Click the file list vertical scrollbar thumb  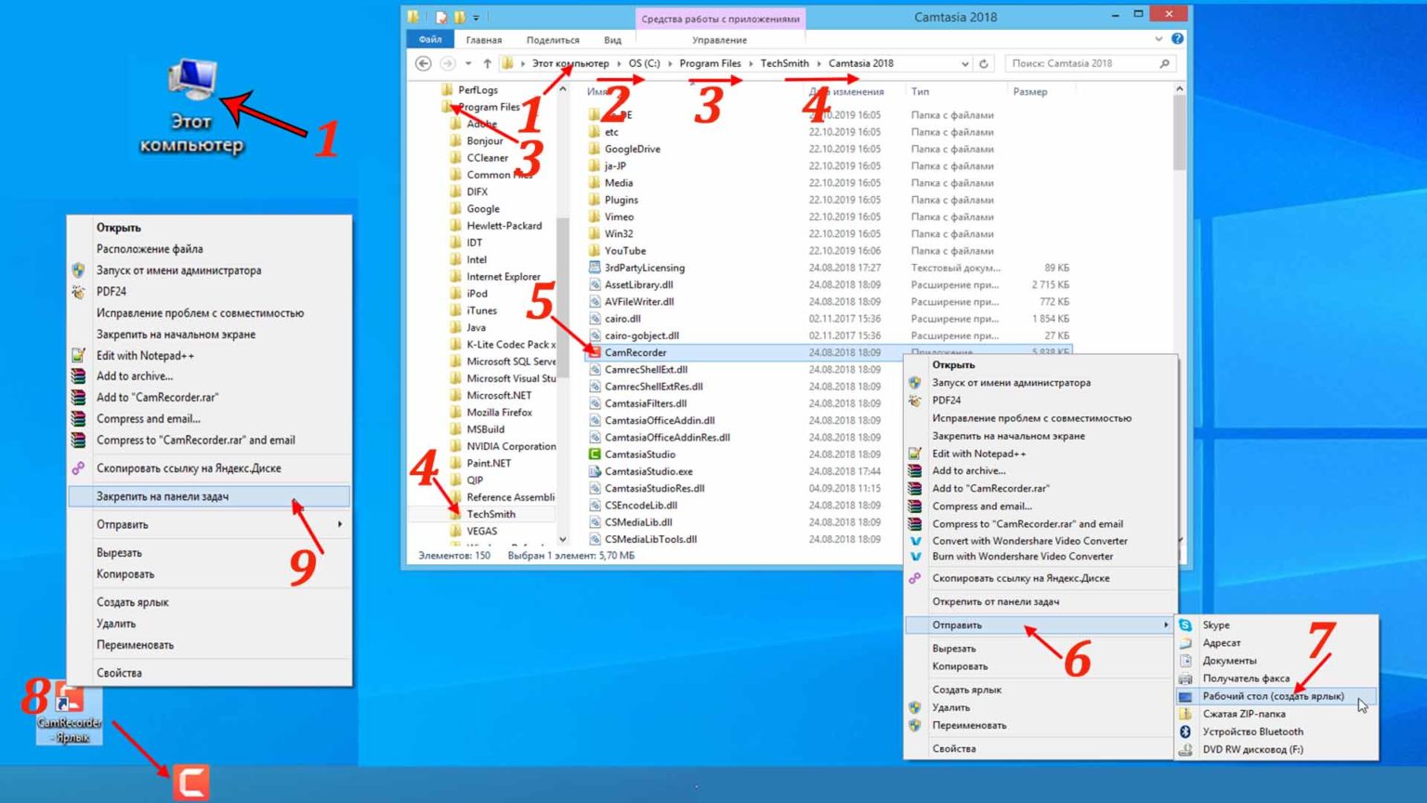pos(1180,132)
